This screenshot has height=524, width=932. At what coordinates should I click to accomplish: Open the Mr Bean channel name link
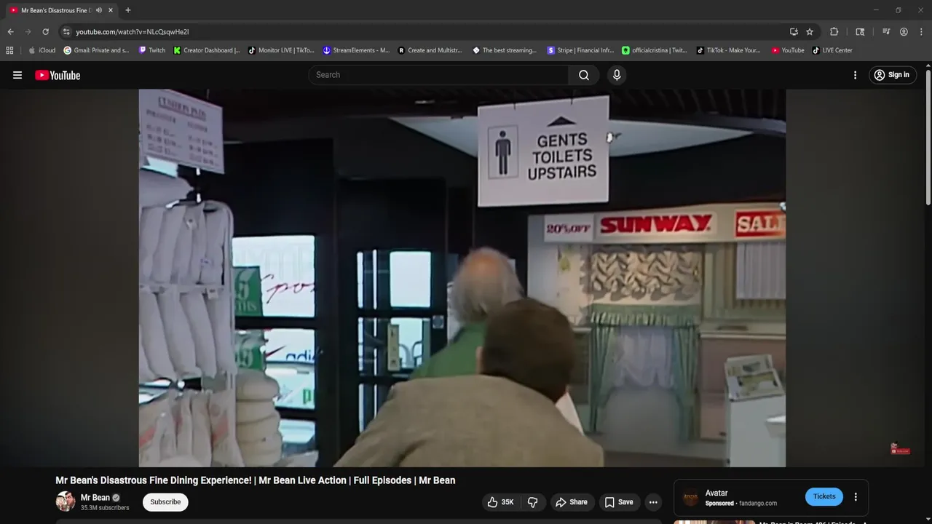click(x=95, y=498)
